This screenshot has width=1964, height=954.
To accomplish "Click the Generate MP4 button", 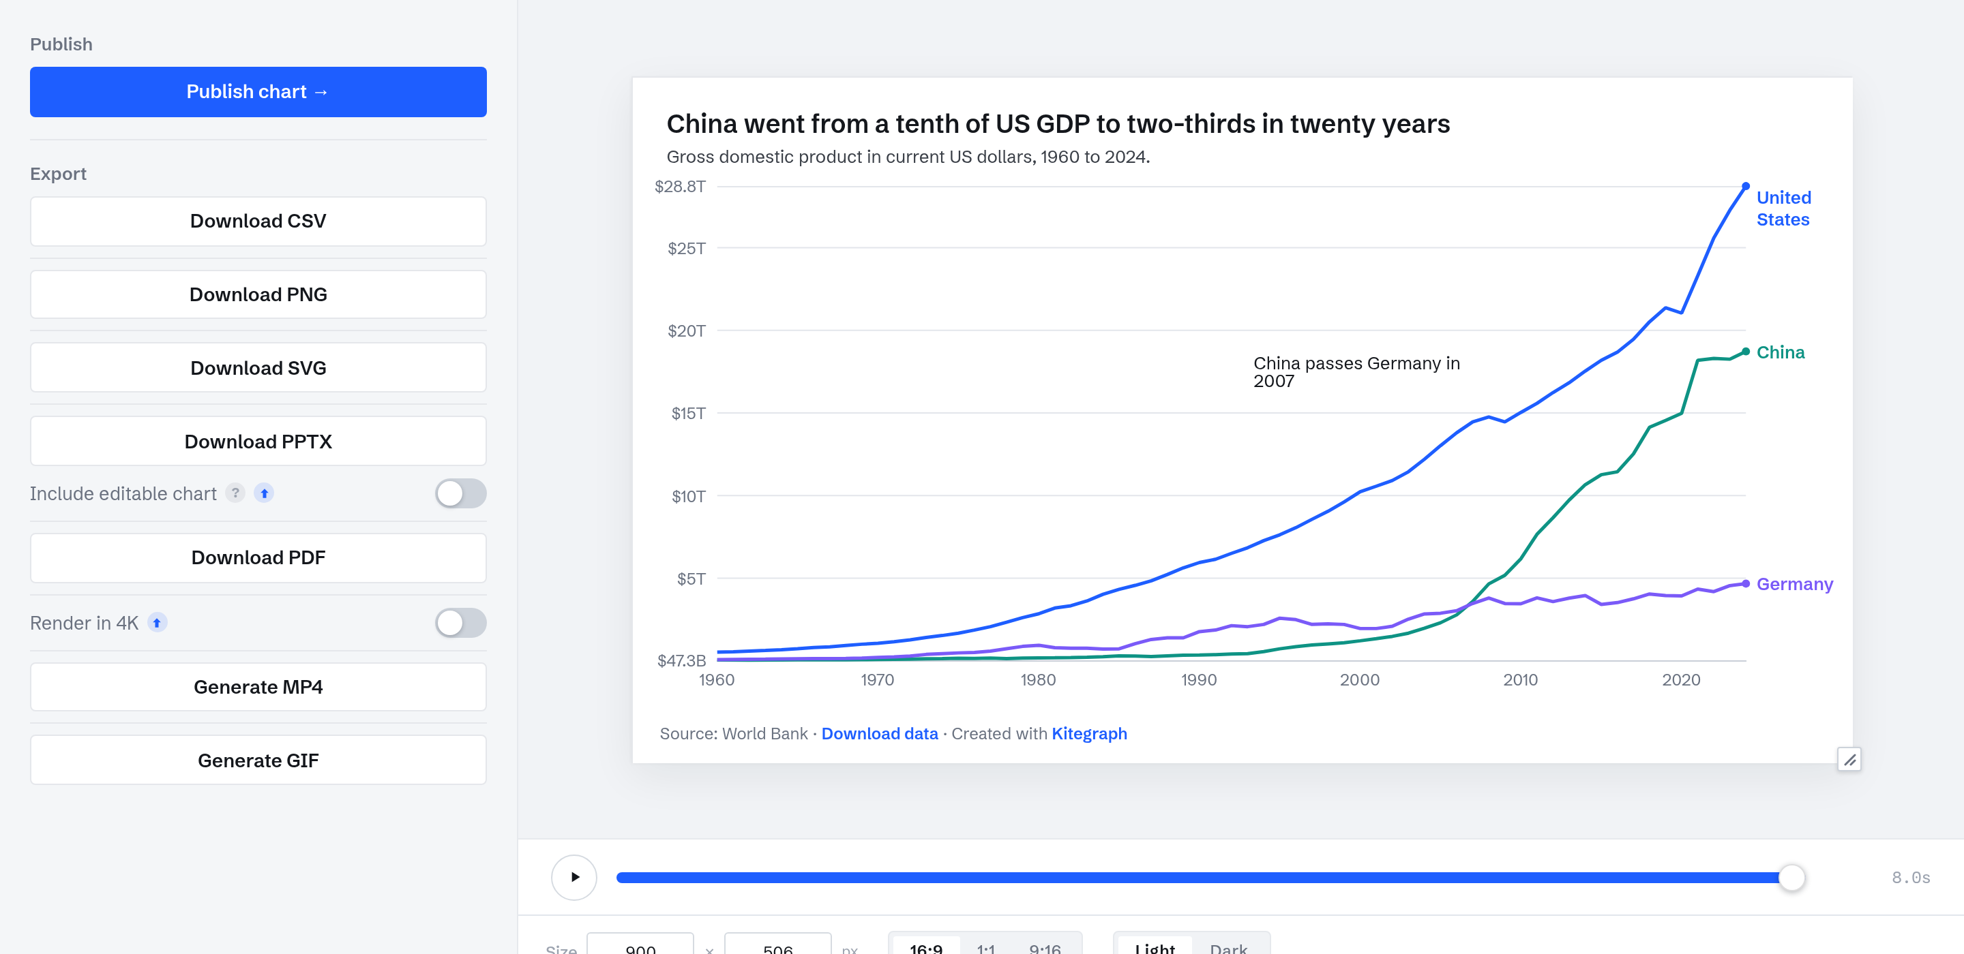I will tap(258, 687).
